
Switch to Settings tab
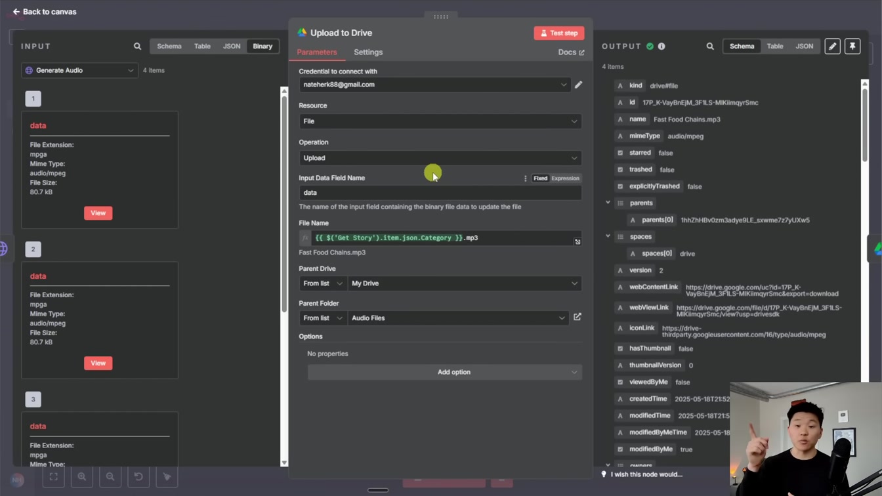[x=368, y=52]
